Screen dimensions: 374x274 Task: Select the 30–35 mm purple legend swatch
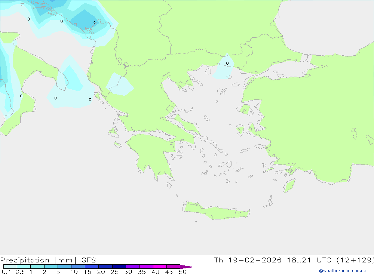(132, 267)
